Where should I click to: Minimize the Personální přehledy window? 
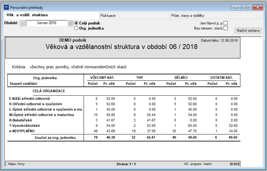pos(236,7)
